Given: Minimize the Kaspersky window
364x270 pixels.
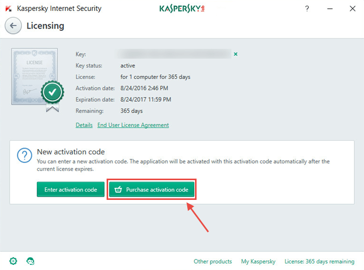Looking at the screenshot, I should pos(330,9).
